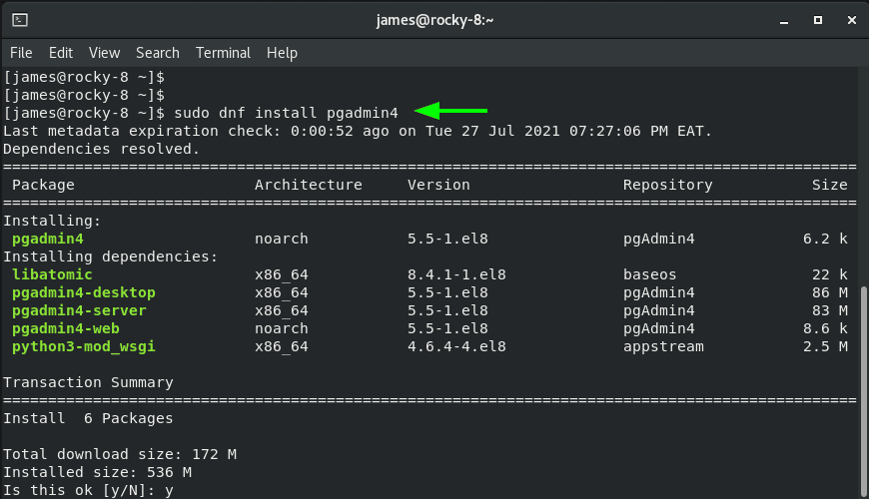869x499 pixels.
Task: Click the terminal icon in the title bar
Action: point(20,20)
